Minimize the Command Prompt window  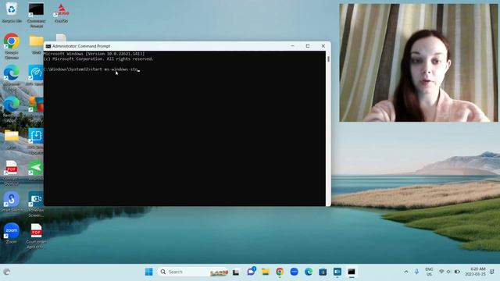click(292, 46)
